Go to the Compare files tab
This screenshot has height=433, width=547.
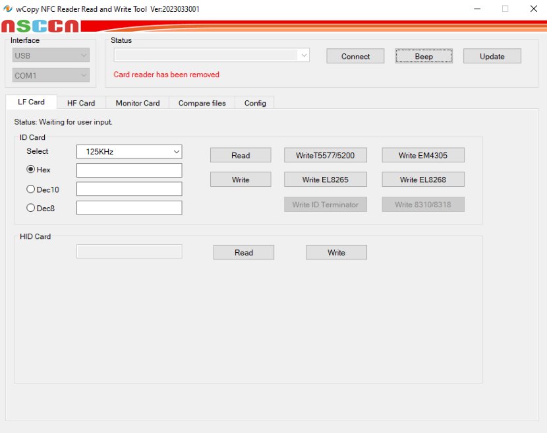202,103
